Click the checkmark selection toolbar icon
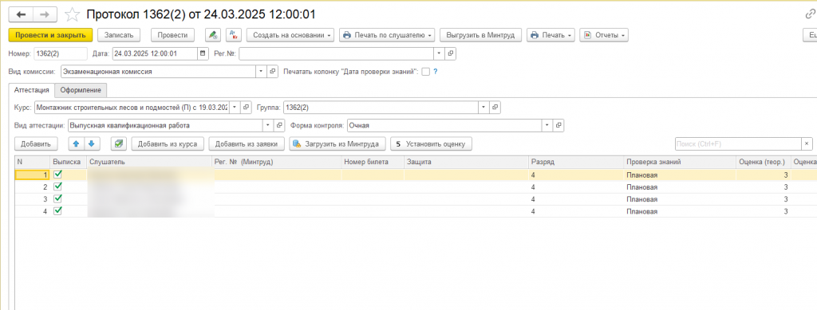This screenshot has width=817, height=310. (x=119, y=143)
